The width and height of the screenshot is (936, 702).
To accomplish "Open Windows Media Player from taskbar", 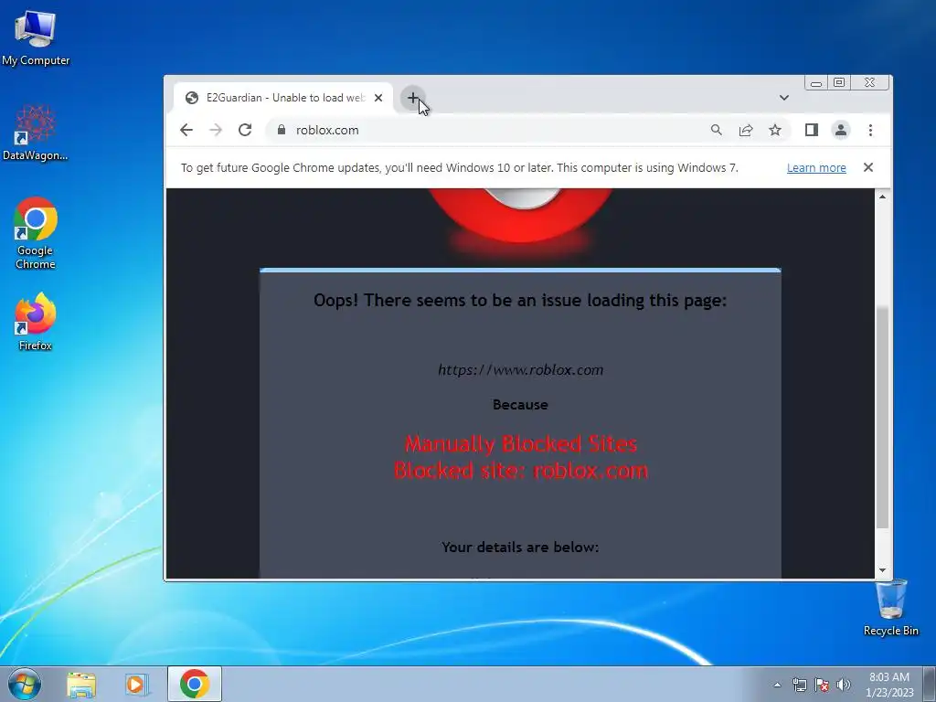I will [137, 684].
